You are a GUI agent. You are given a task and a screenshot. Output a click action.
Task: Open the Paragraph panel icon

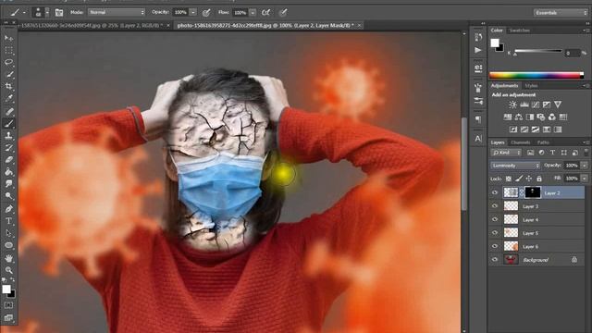[x=478, y=119]
